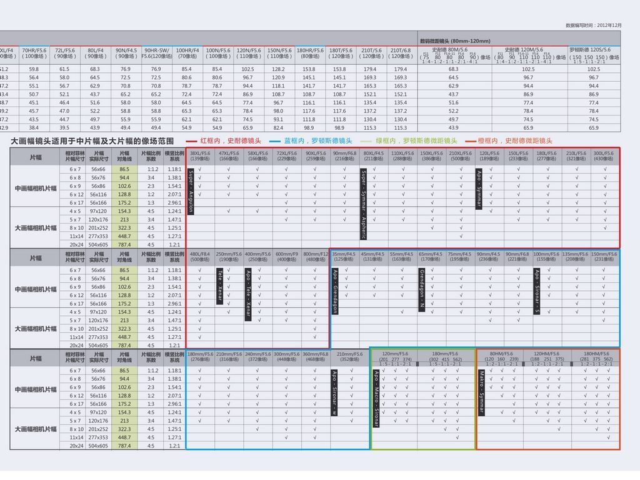The image size is (640, 480).
Task: Click the vertical 'Apo - Macro - Sironar' label
Action: 376,398
